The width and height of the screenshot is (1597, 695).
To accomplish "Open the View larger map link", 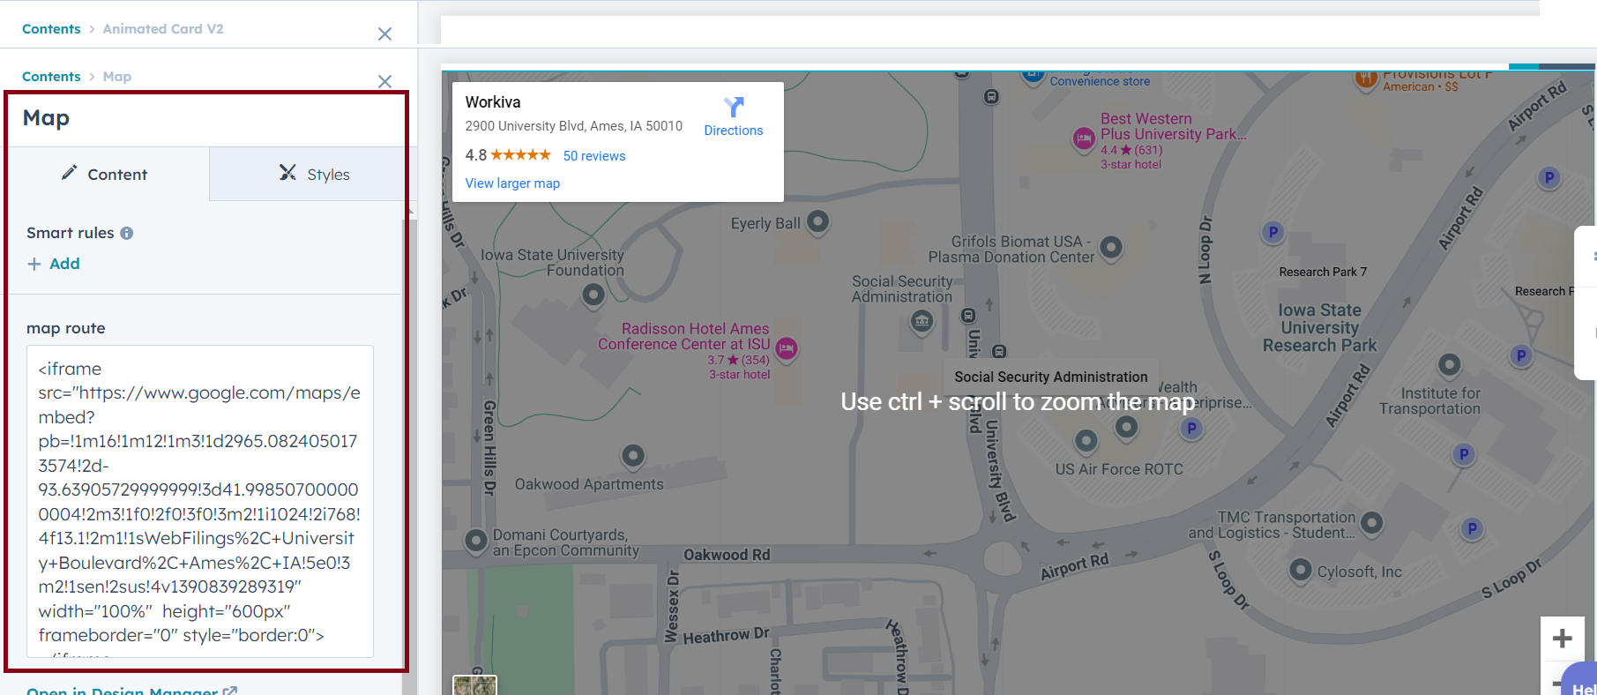I will (512, 183).
